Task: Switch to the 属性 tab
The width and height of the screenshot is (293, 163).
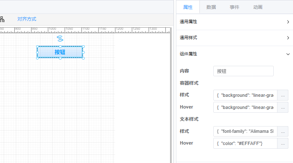Action: [188, 7]
